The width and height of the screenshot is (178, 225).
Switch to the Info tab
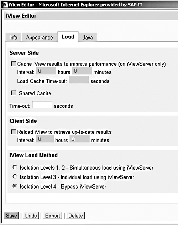[13, 37]
